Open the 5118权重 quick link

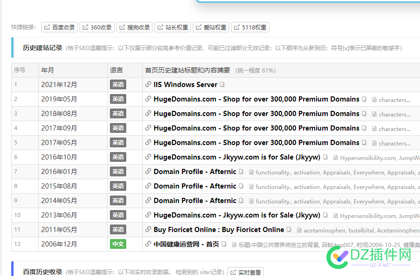[x=250, y=27]
